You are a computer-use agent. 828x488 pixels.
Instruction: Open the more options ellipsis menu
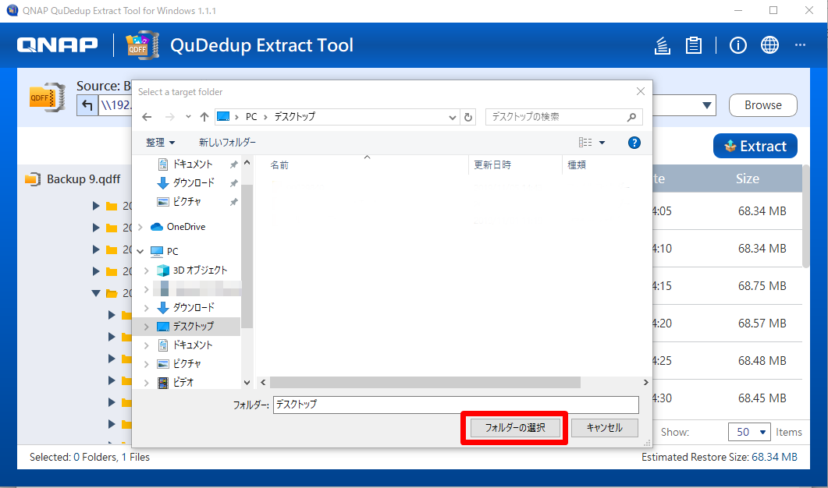click(800, 45)
